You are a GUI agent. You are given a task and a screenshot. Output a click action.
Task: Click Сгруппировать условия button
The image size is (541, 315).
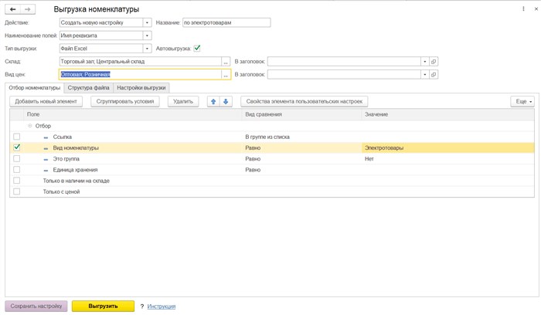125,101
